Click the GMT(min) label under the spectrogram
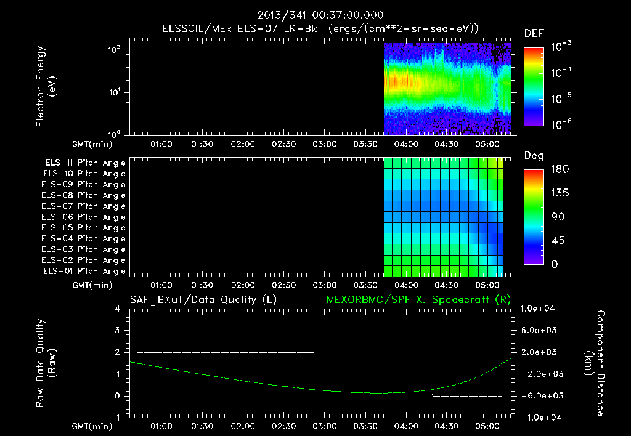 92,144
